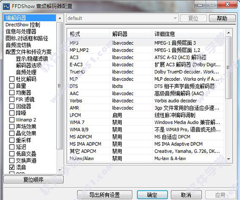The width and height of the screenshot is (240, 200).
Task: Enable the 均衡器 checkbox
Action: pos(12,92)
